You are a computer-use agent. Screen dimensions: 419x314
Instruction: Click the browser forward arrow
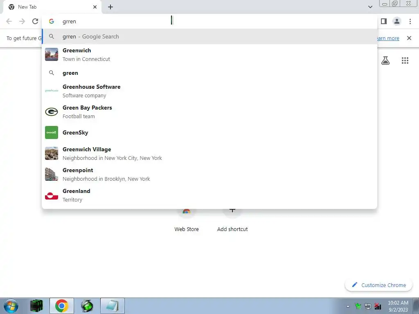pyautogui.click(x=22, y=21)
